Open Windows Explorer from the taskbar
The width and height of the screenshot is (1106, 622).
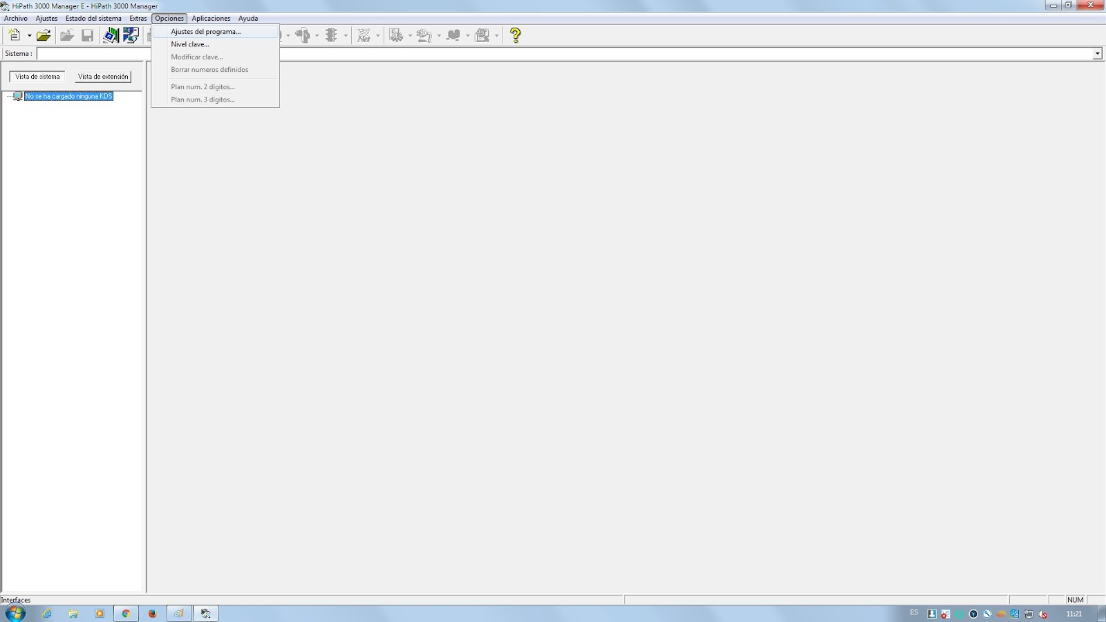[x=73, y=614]
